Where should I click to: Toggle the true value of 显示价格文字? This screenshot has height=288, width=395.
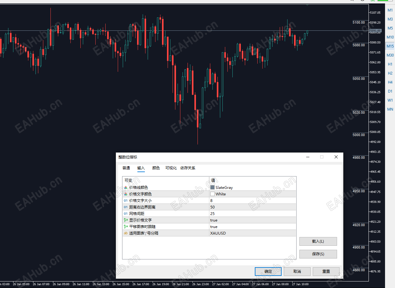tap(214, 220)
